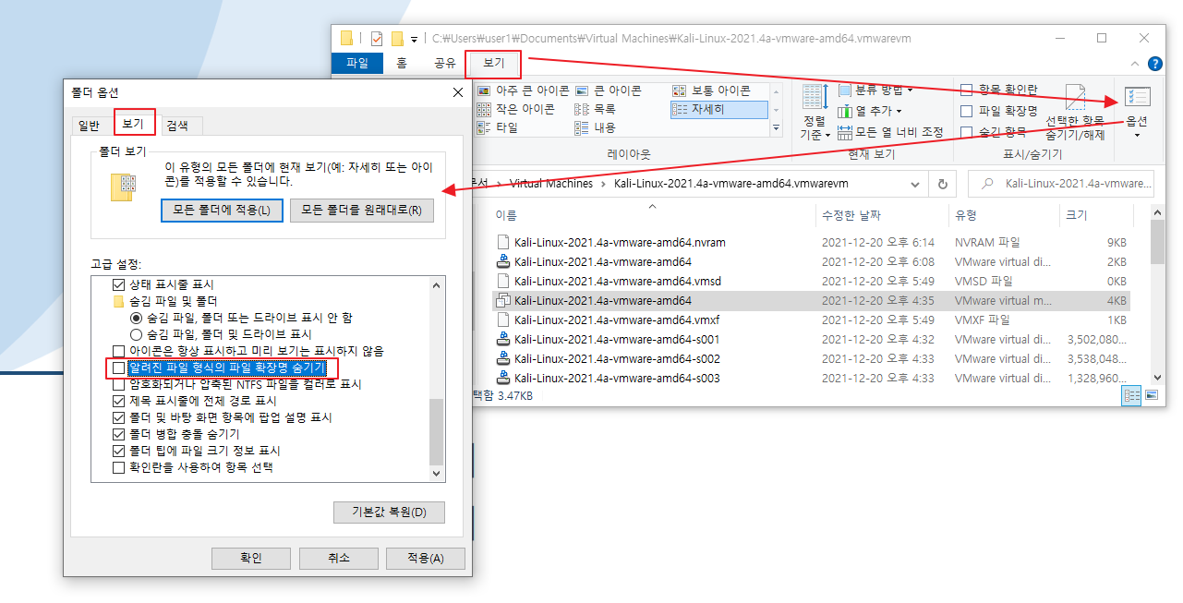Click 기본값 복원(D) button
The height and width of the screenshot is (603, 1183).
[389, 512]
